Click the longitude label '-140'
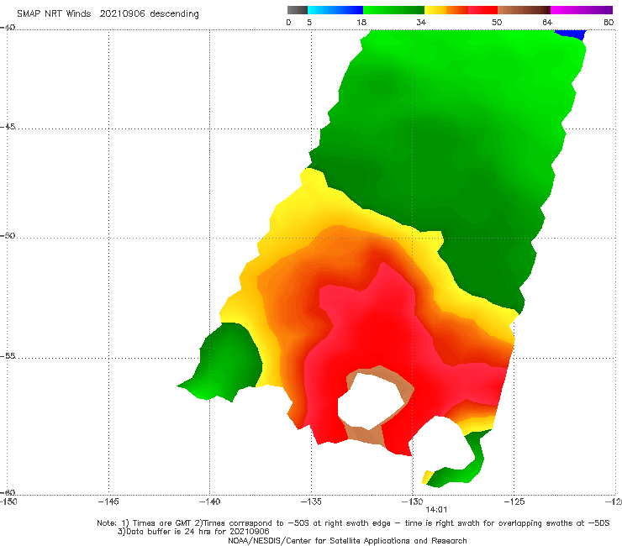 (x=209, y=501)
